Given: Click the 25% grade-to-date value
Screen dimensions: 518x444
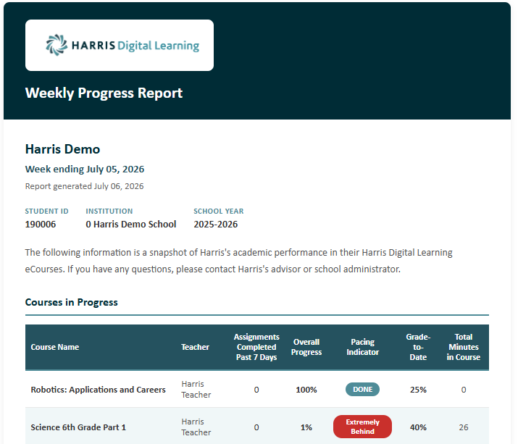Looking at the screenshot, I should tap(418, 390).
